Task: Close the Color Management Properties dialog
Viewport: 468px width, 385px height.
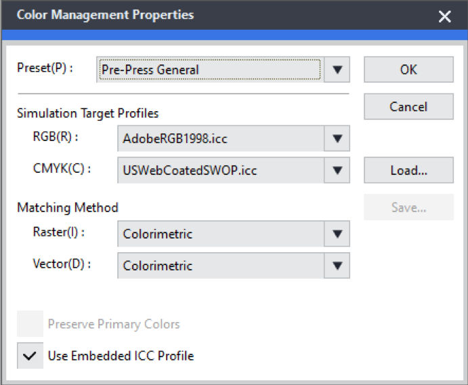Action: pos(445,16)
